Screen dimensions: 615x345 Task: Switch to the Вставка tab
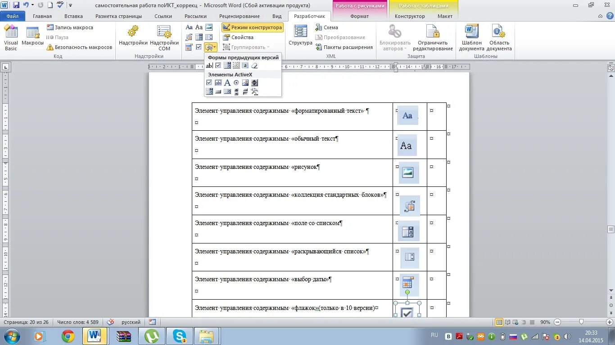tap(73, 16)
